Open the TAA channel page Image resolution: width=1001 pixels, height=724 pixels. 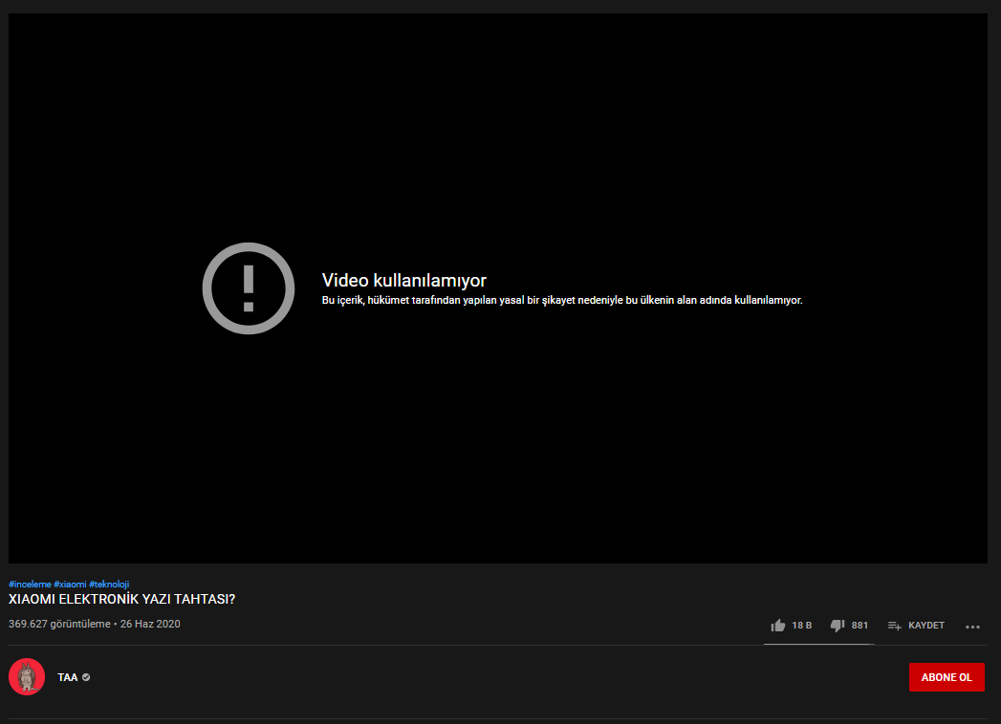click(x=67, y=676)
